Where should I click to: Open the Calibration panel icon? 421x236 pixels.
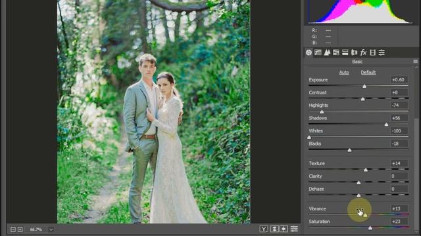[373, 52]
